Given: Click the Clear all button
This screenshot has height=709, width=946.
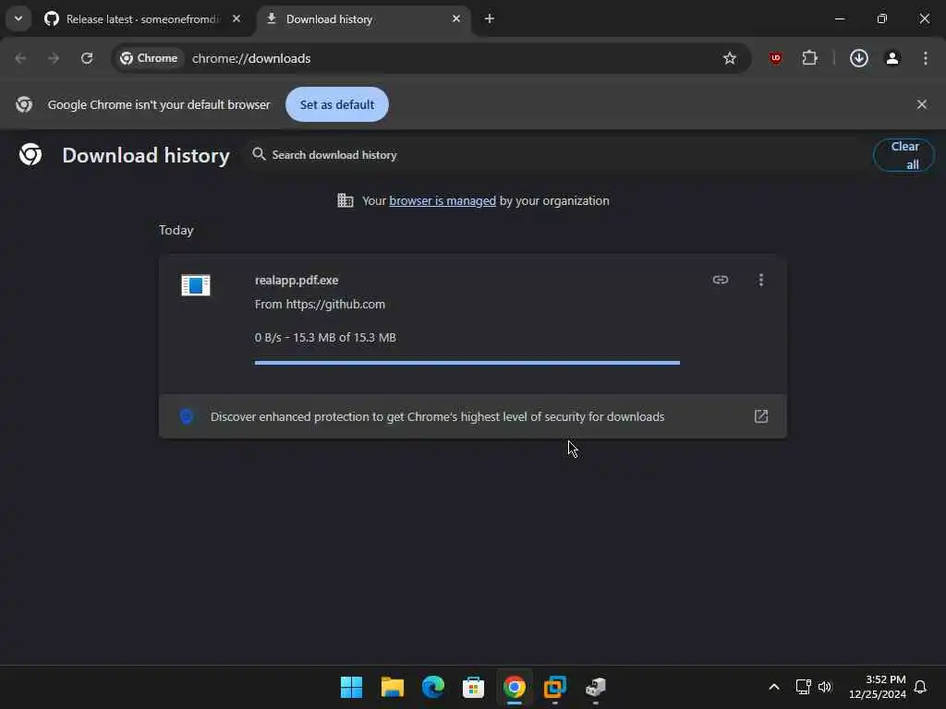Looking at the screenshot, I should coord(904,155).
